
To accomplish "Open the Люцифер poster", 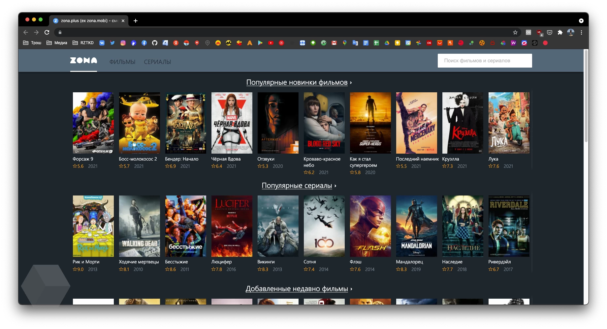I will point(232,226).
